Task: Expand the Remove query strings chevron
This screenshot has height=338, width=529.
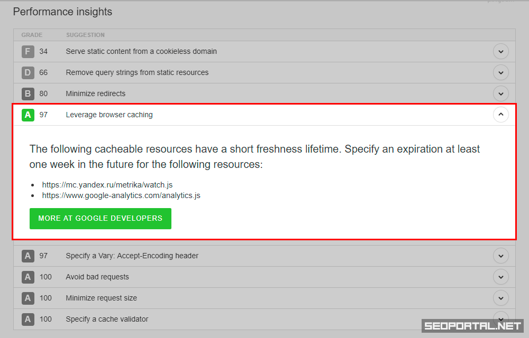Action: [500, 72]
